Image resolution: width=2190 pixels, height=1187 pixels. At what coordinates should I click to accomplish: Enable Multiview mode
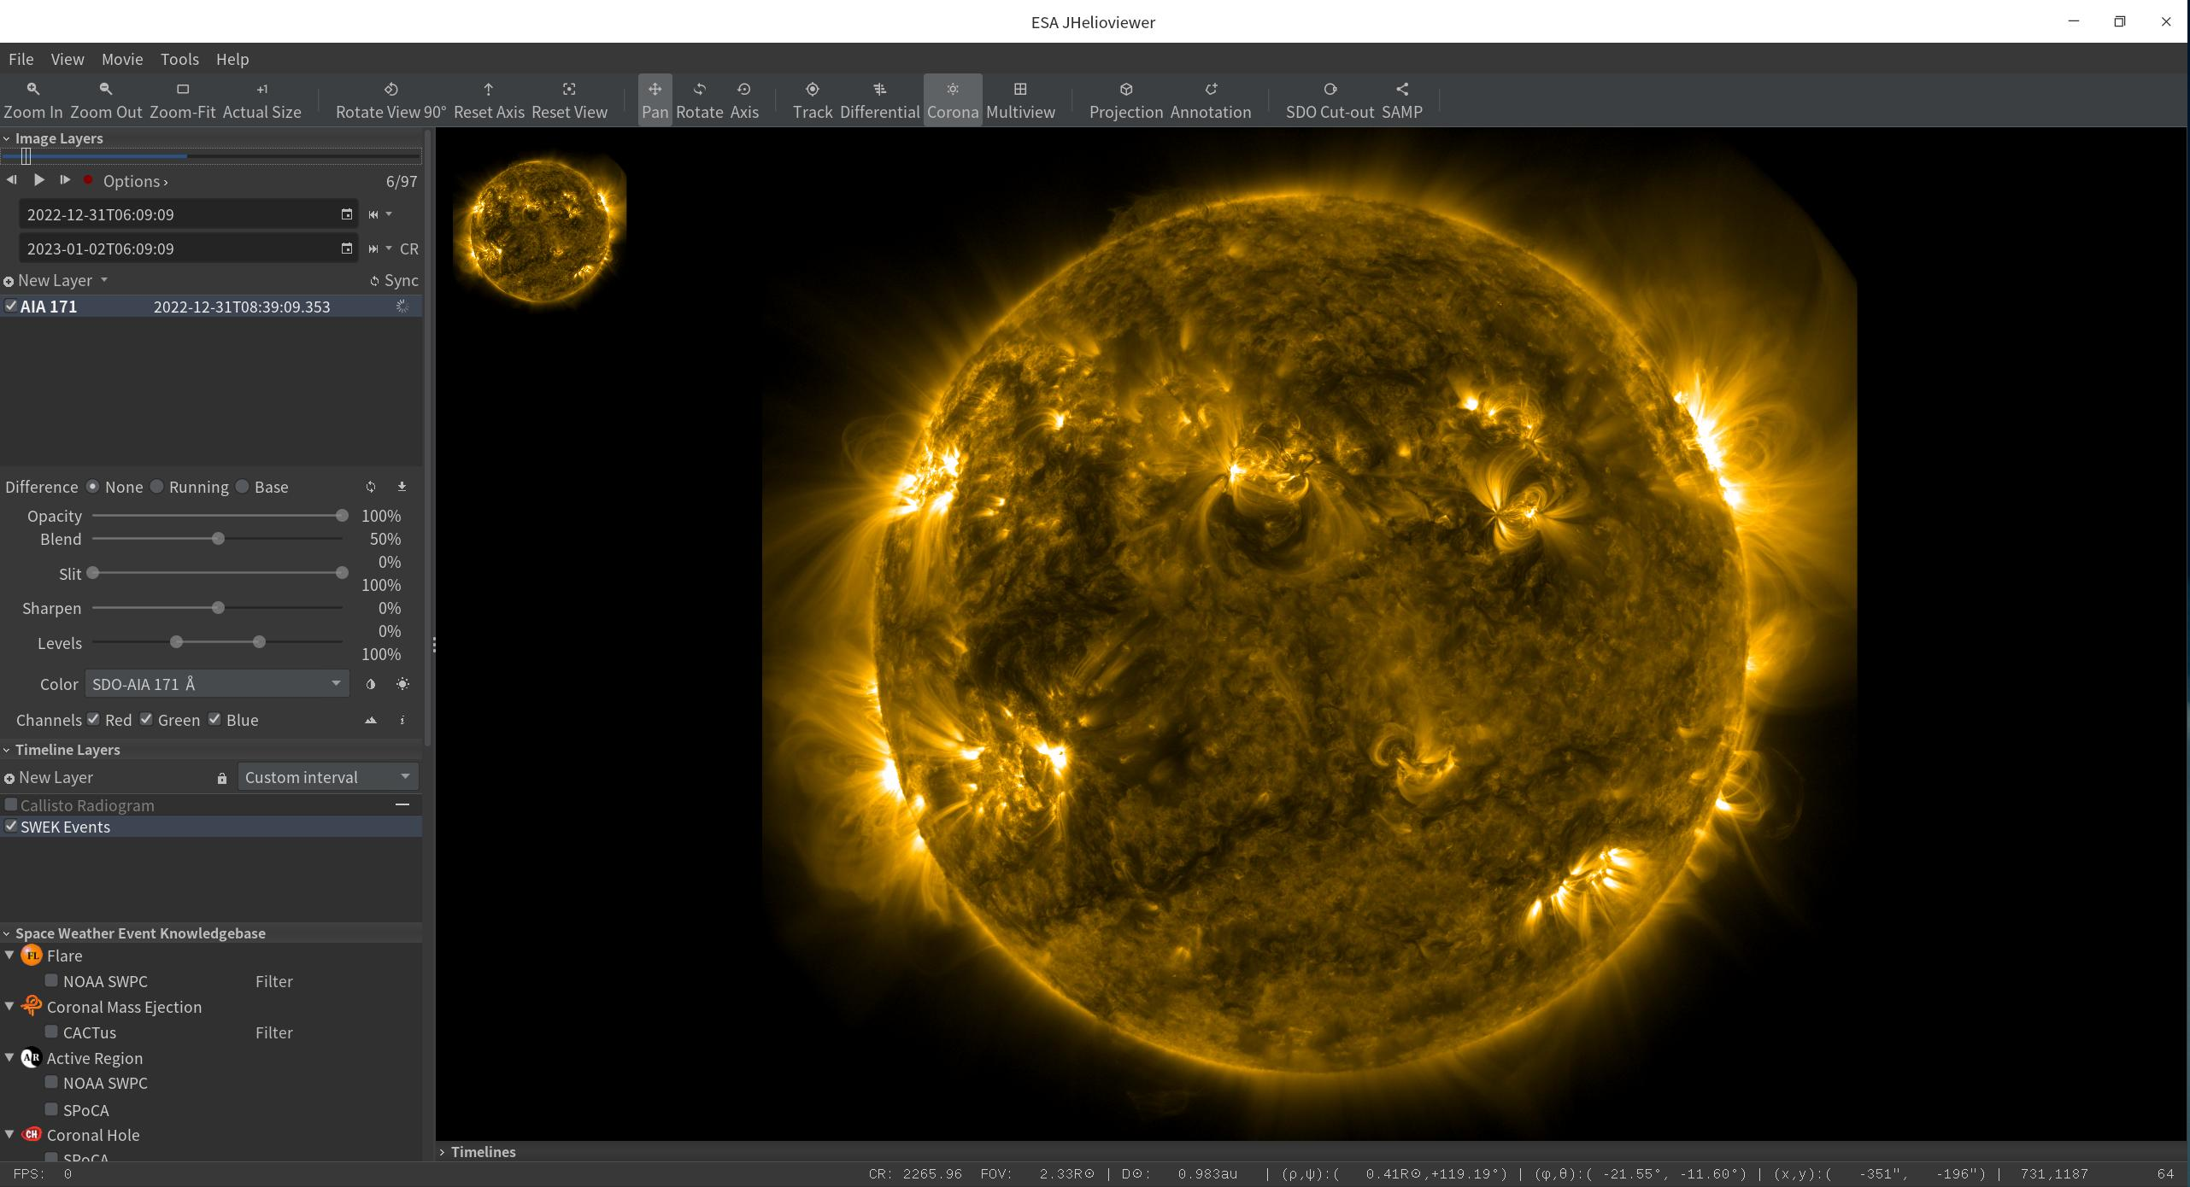[1020, 99]
